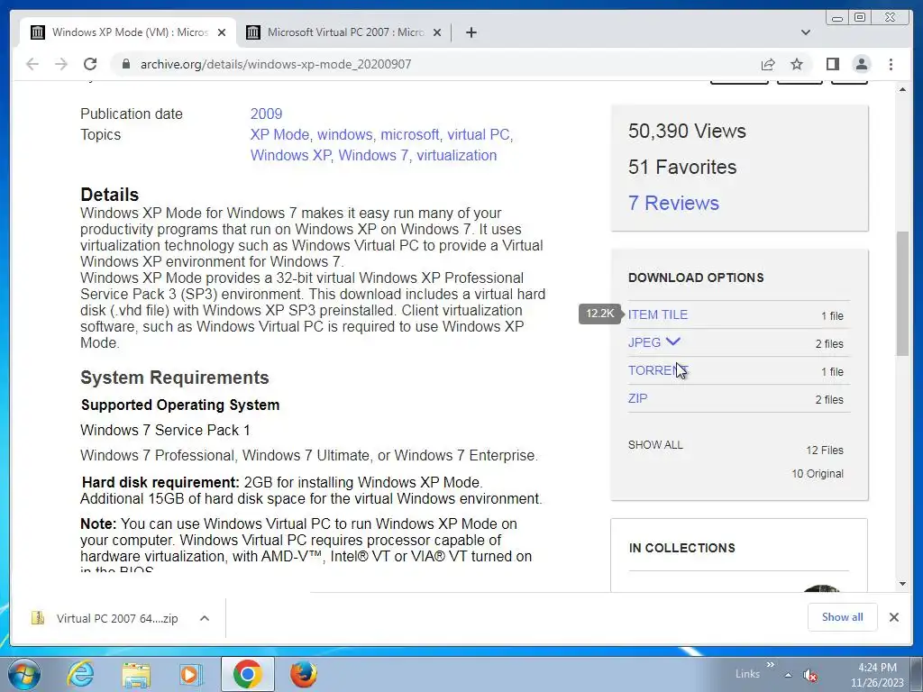Screen dimensions: 923x692
Task: Expand the download item options arrow
Action: coord(205,618)
